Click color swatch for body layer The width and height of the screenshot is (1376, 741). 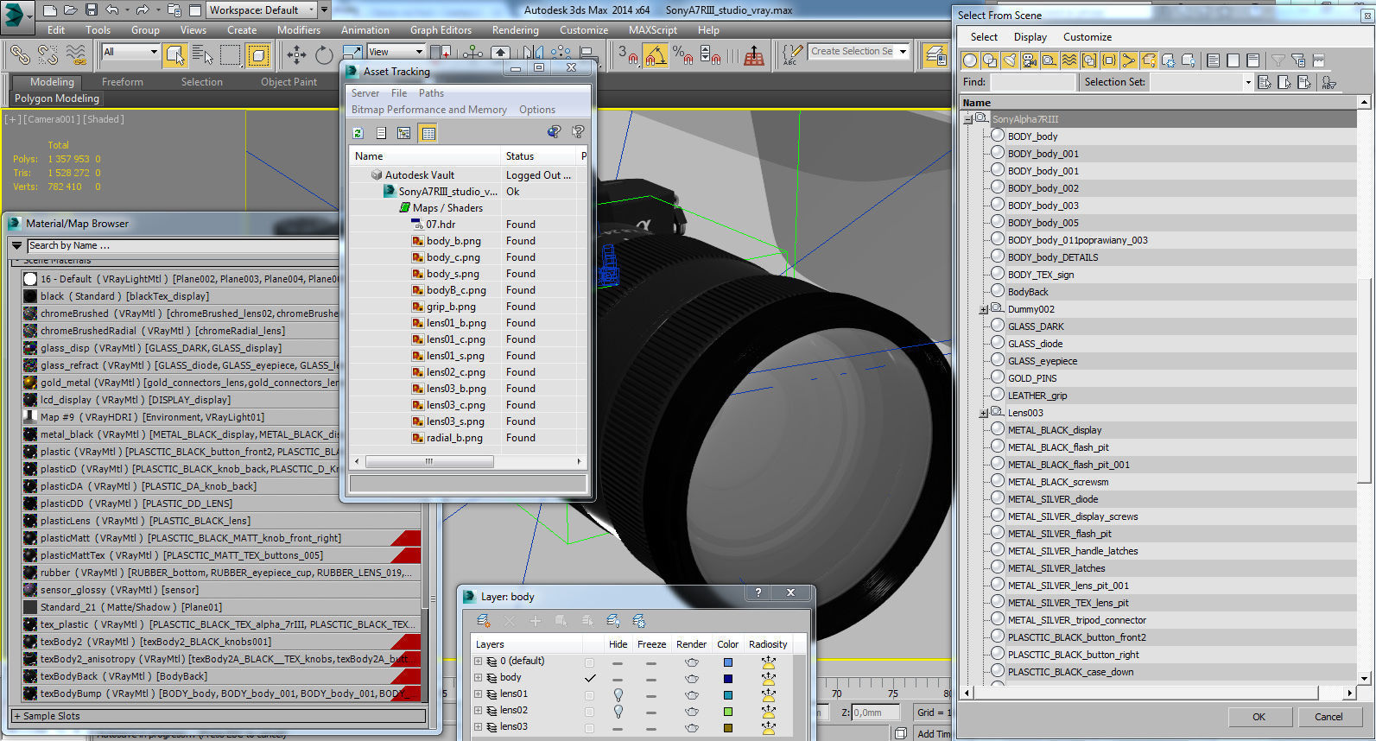728,678
